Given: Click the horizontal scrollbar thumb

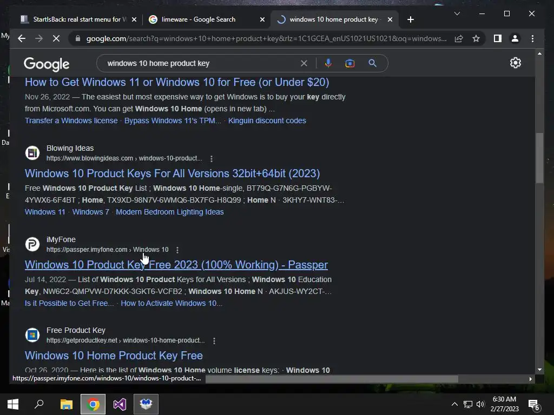Looking at the screenshot, I should pos(332,379).
